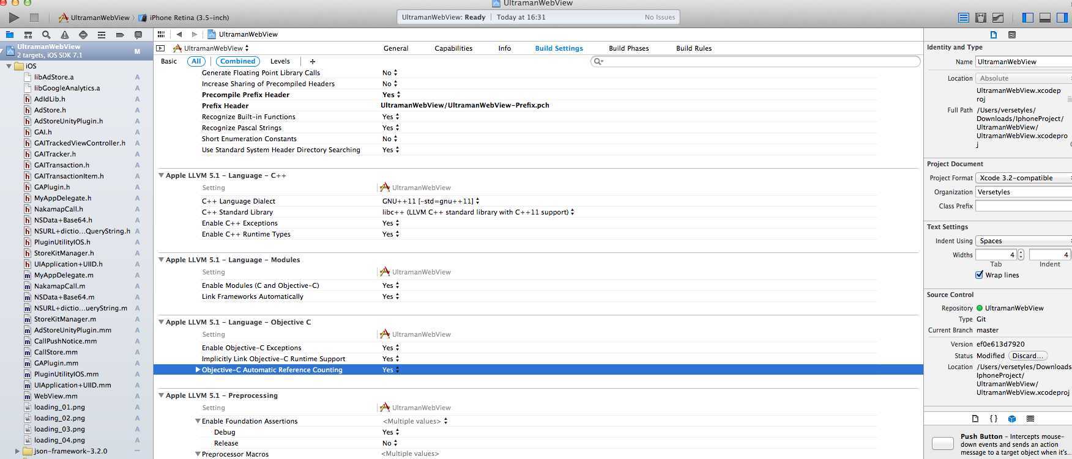
Task: Show the File Template library
Action: pos(975,419)
